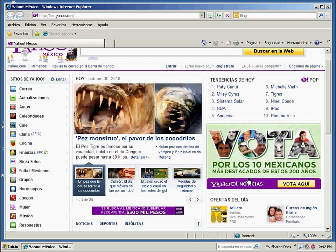Run the Bing search magnifier icon

click(321, 15)
